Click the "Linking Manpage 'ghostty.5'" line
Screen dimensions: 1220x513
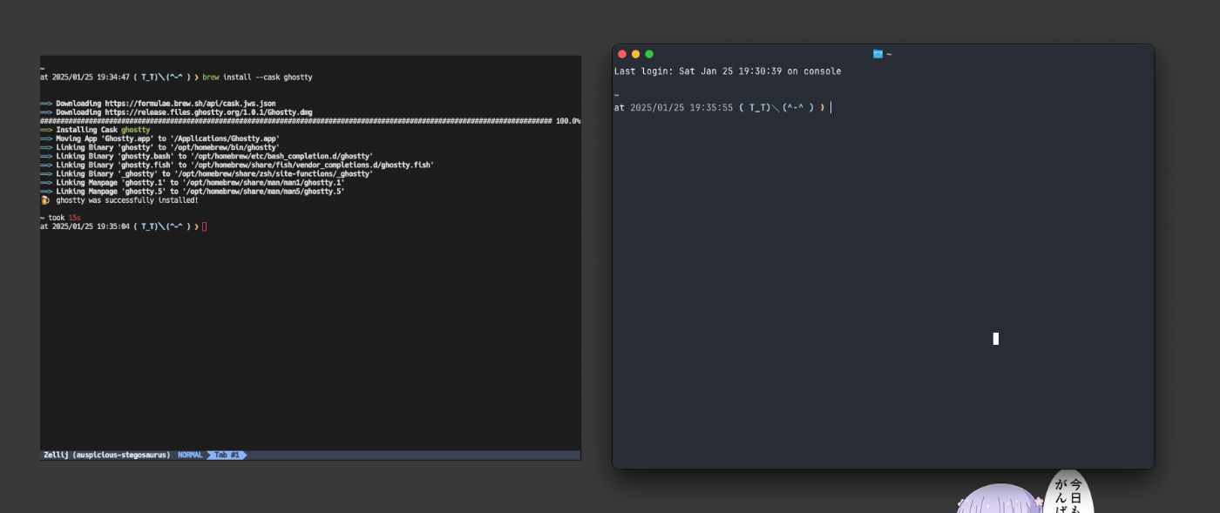tap(193, 191)
